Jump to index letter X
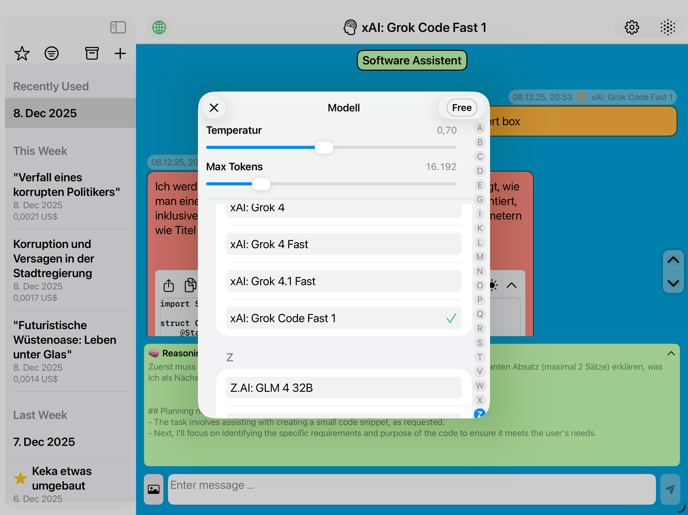 click(x=480, y=400)
